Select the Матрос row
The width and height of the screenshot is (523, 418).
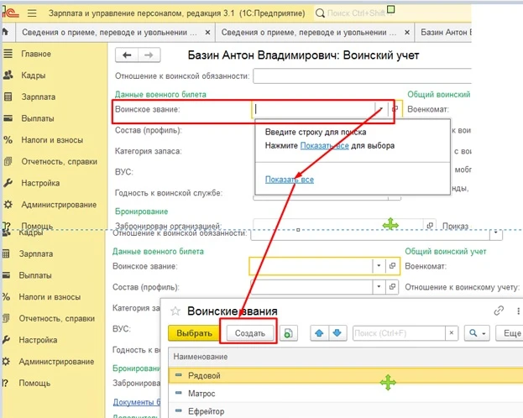[346, 394]
